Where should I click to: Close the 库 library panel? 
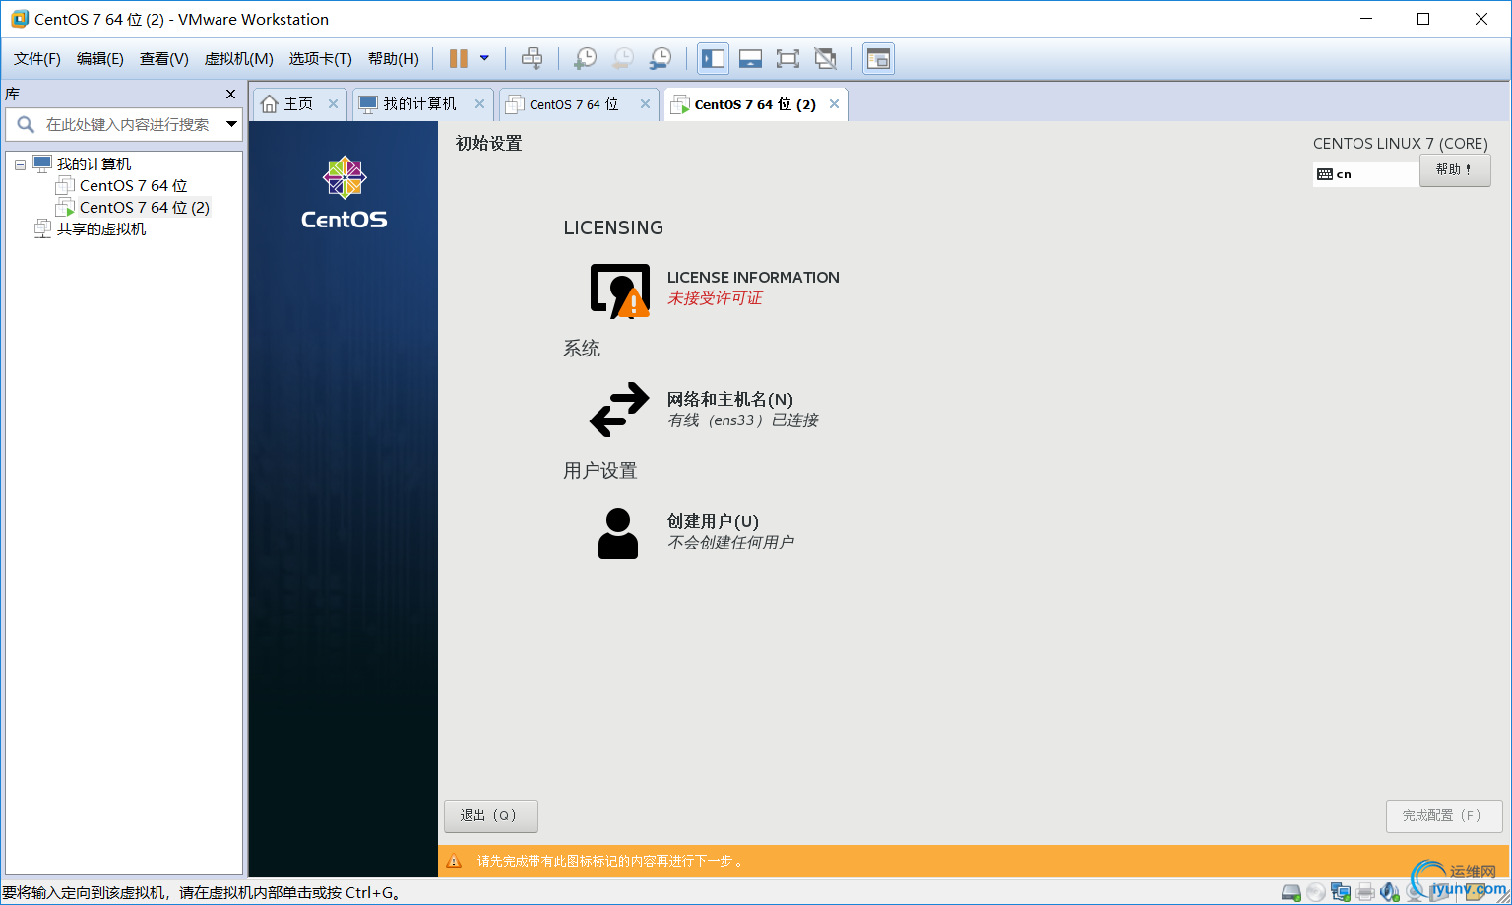(x=231, y=95)
